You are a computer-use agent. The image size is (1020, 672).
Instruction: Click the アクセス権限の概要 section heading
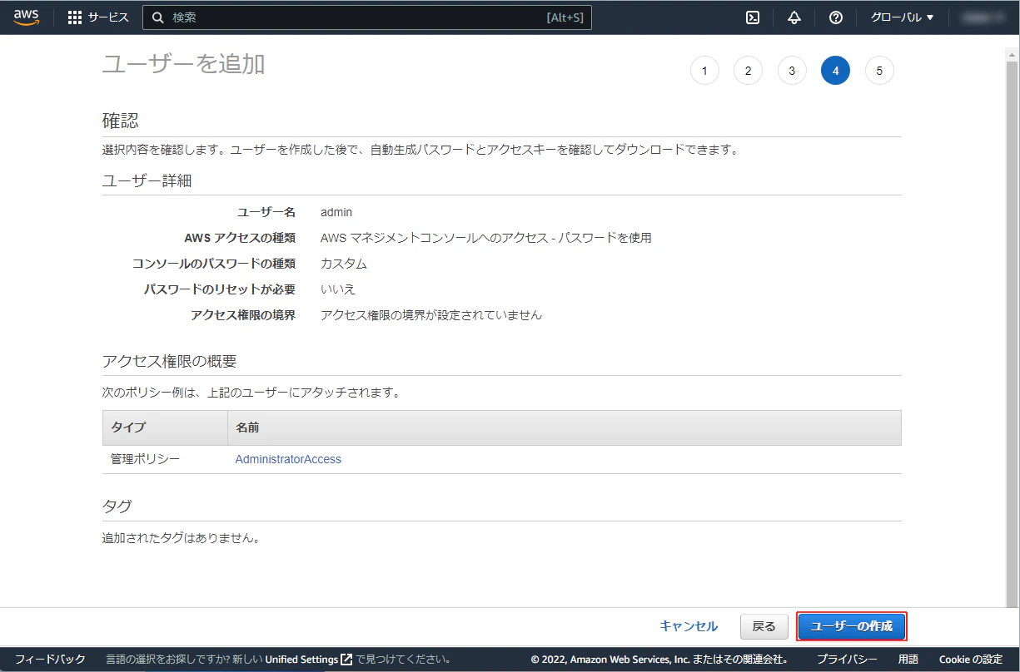(170, 361)
